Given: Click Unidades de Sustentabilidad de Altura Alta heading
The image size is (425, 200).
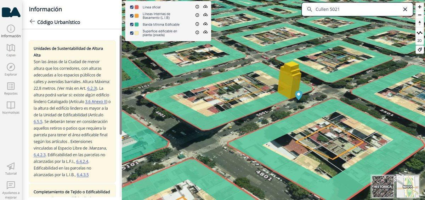Looking at the screenshot, I should click(x=68, y=52).
